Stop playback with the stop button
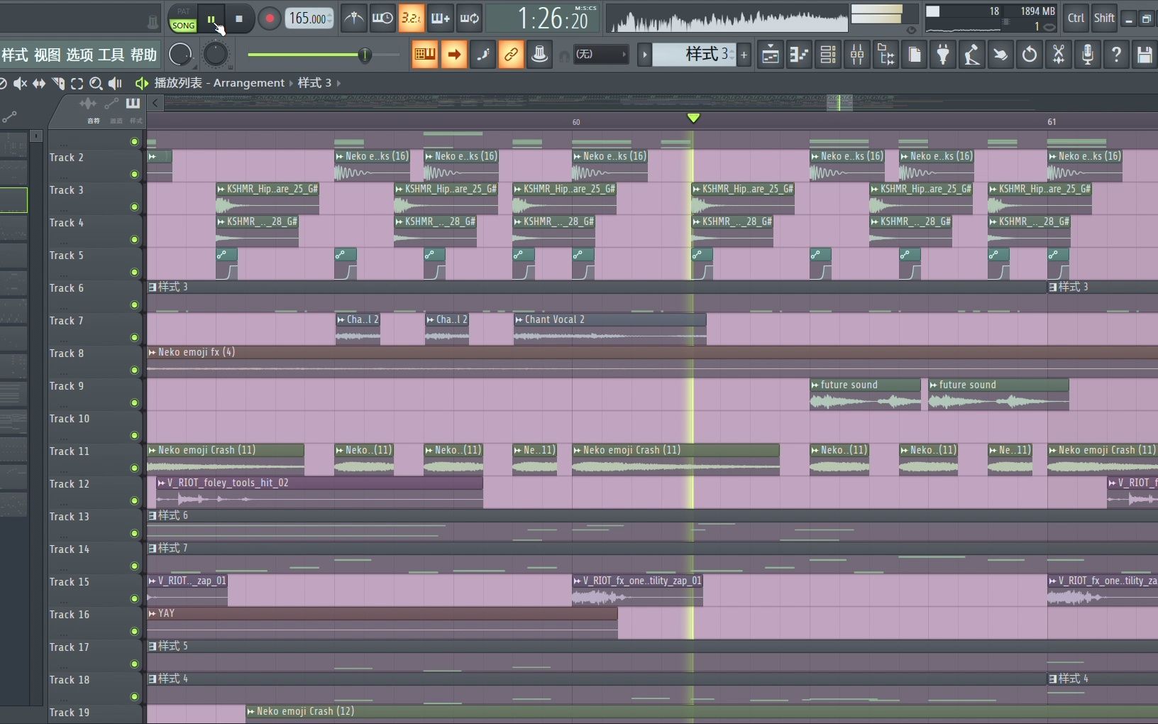 click(239, 19)
